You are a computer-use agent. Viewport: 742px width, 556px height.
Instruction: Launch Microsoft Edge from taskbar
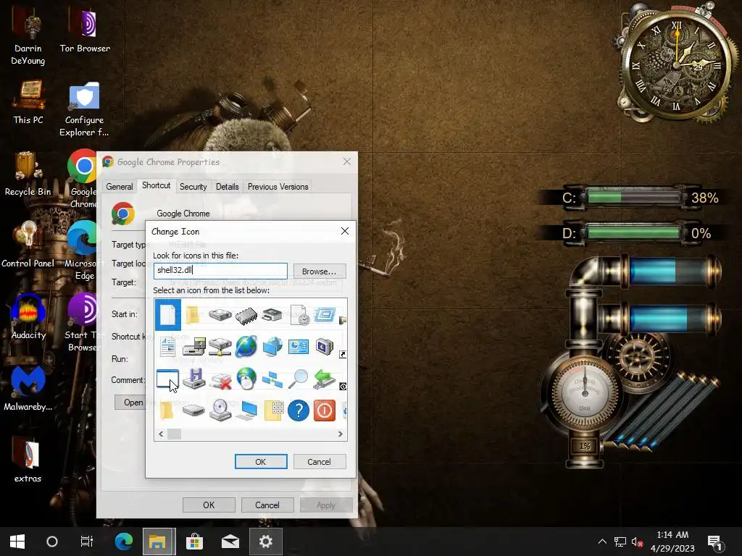[124, 542]
